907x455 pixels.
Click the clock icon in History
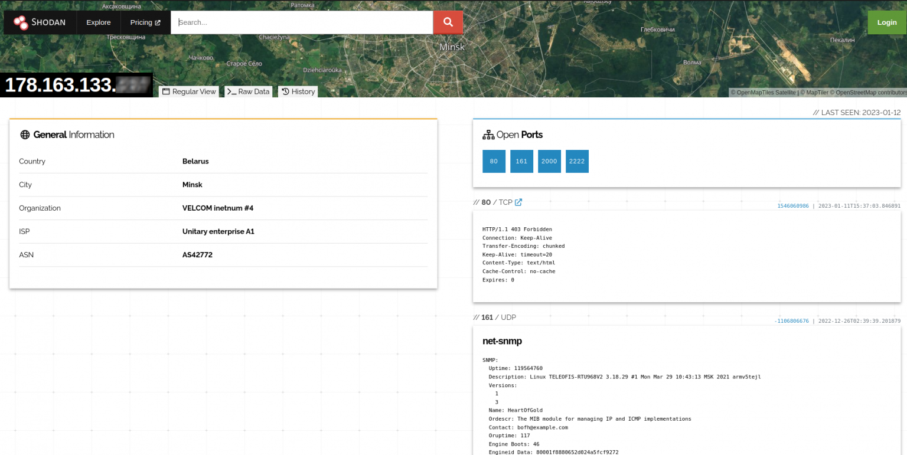285,92
